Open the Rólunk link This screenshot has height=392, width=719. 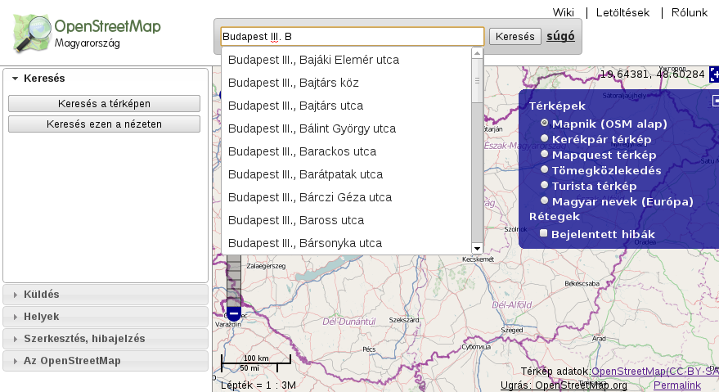click(x=690, y=12)
